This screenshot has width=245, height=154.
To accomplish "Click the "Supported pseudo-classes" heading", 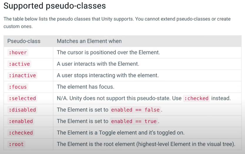I will (55, 6).
